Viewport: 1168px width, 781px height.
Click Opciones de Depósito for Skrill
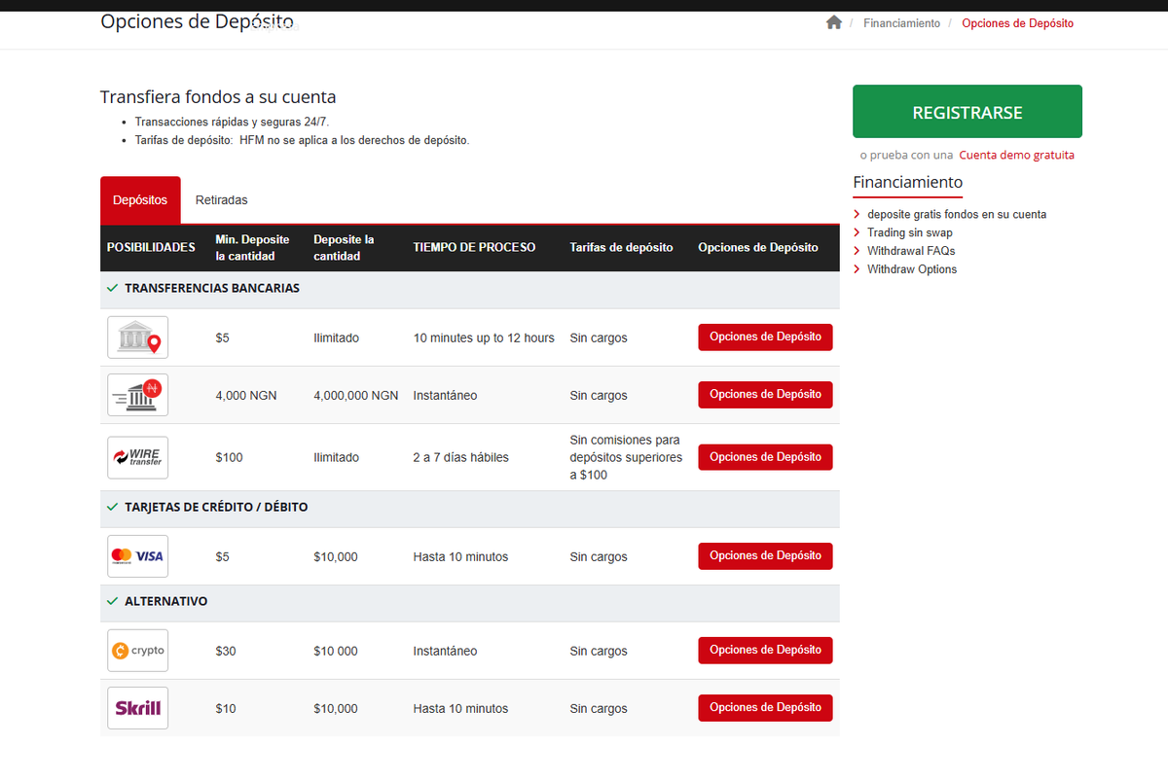click(x=765, y=708)
